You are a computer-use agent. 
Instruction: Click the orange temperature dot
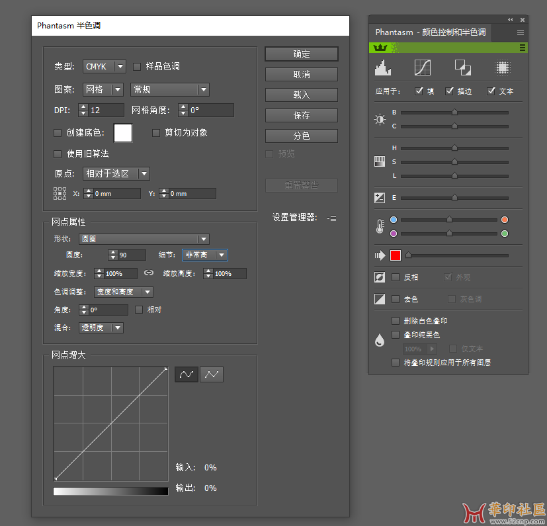point(505,220)
